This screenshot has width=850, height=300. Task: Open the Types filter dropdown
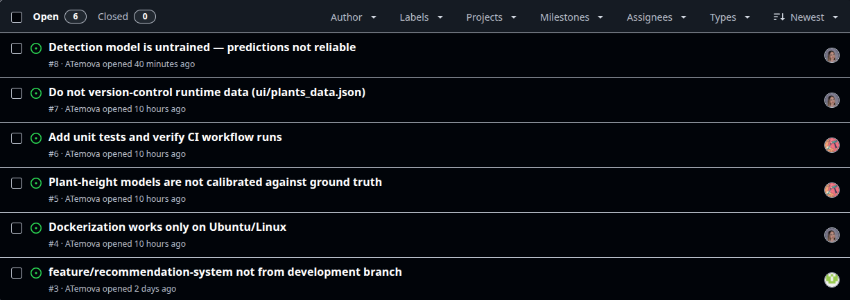730,17
